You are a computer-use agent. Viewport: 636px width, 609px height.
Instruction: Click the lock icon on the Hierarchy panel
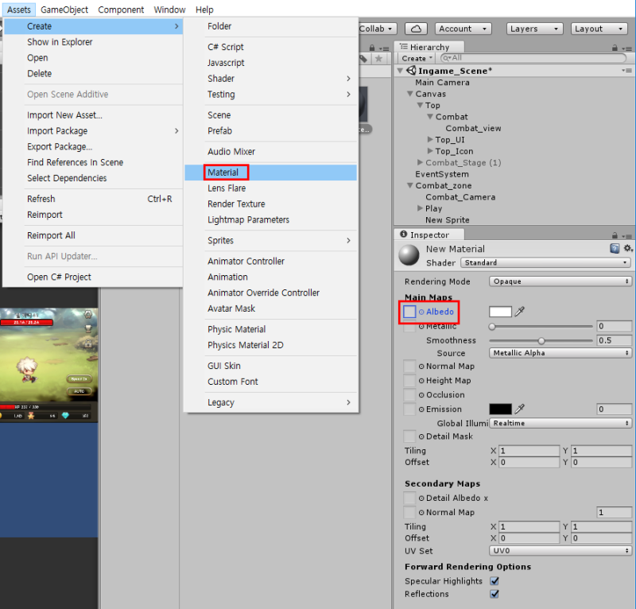[x=614, y=46]
